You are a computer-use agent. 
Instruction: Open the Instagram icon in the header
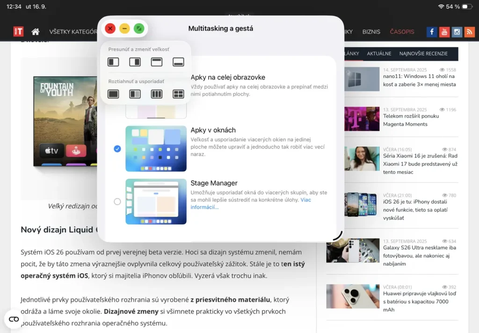click(x=457, y=32)
